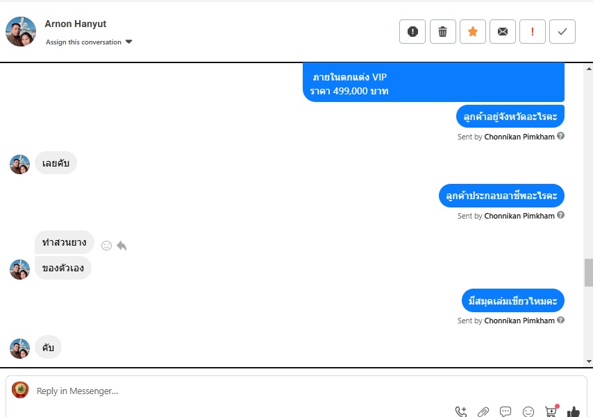Click Chonnikan Pimkham name under 'มีสมุดเล่มเขียวไหมคะ'
The image size is (593, 417).
tap(519, 321)
